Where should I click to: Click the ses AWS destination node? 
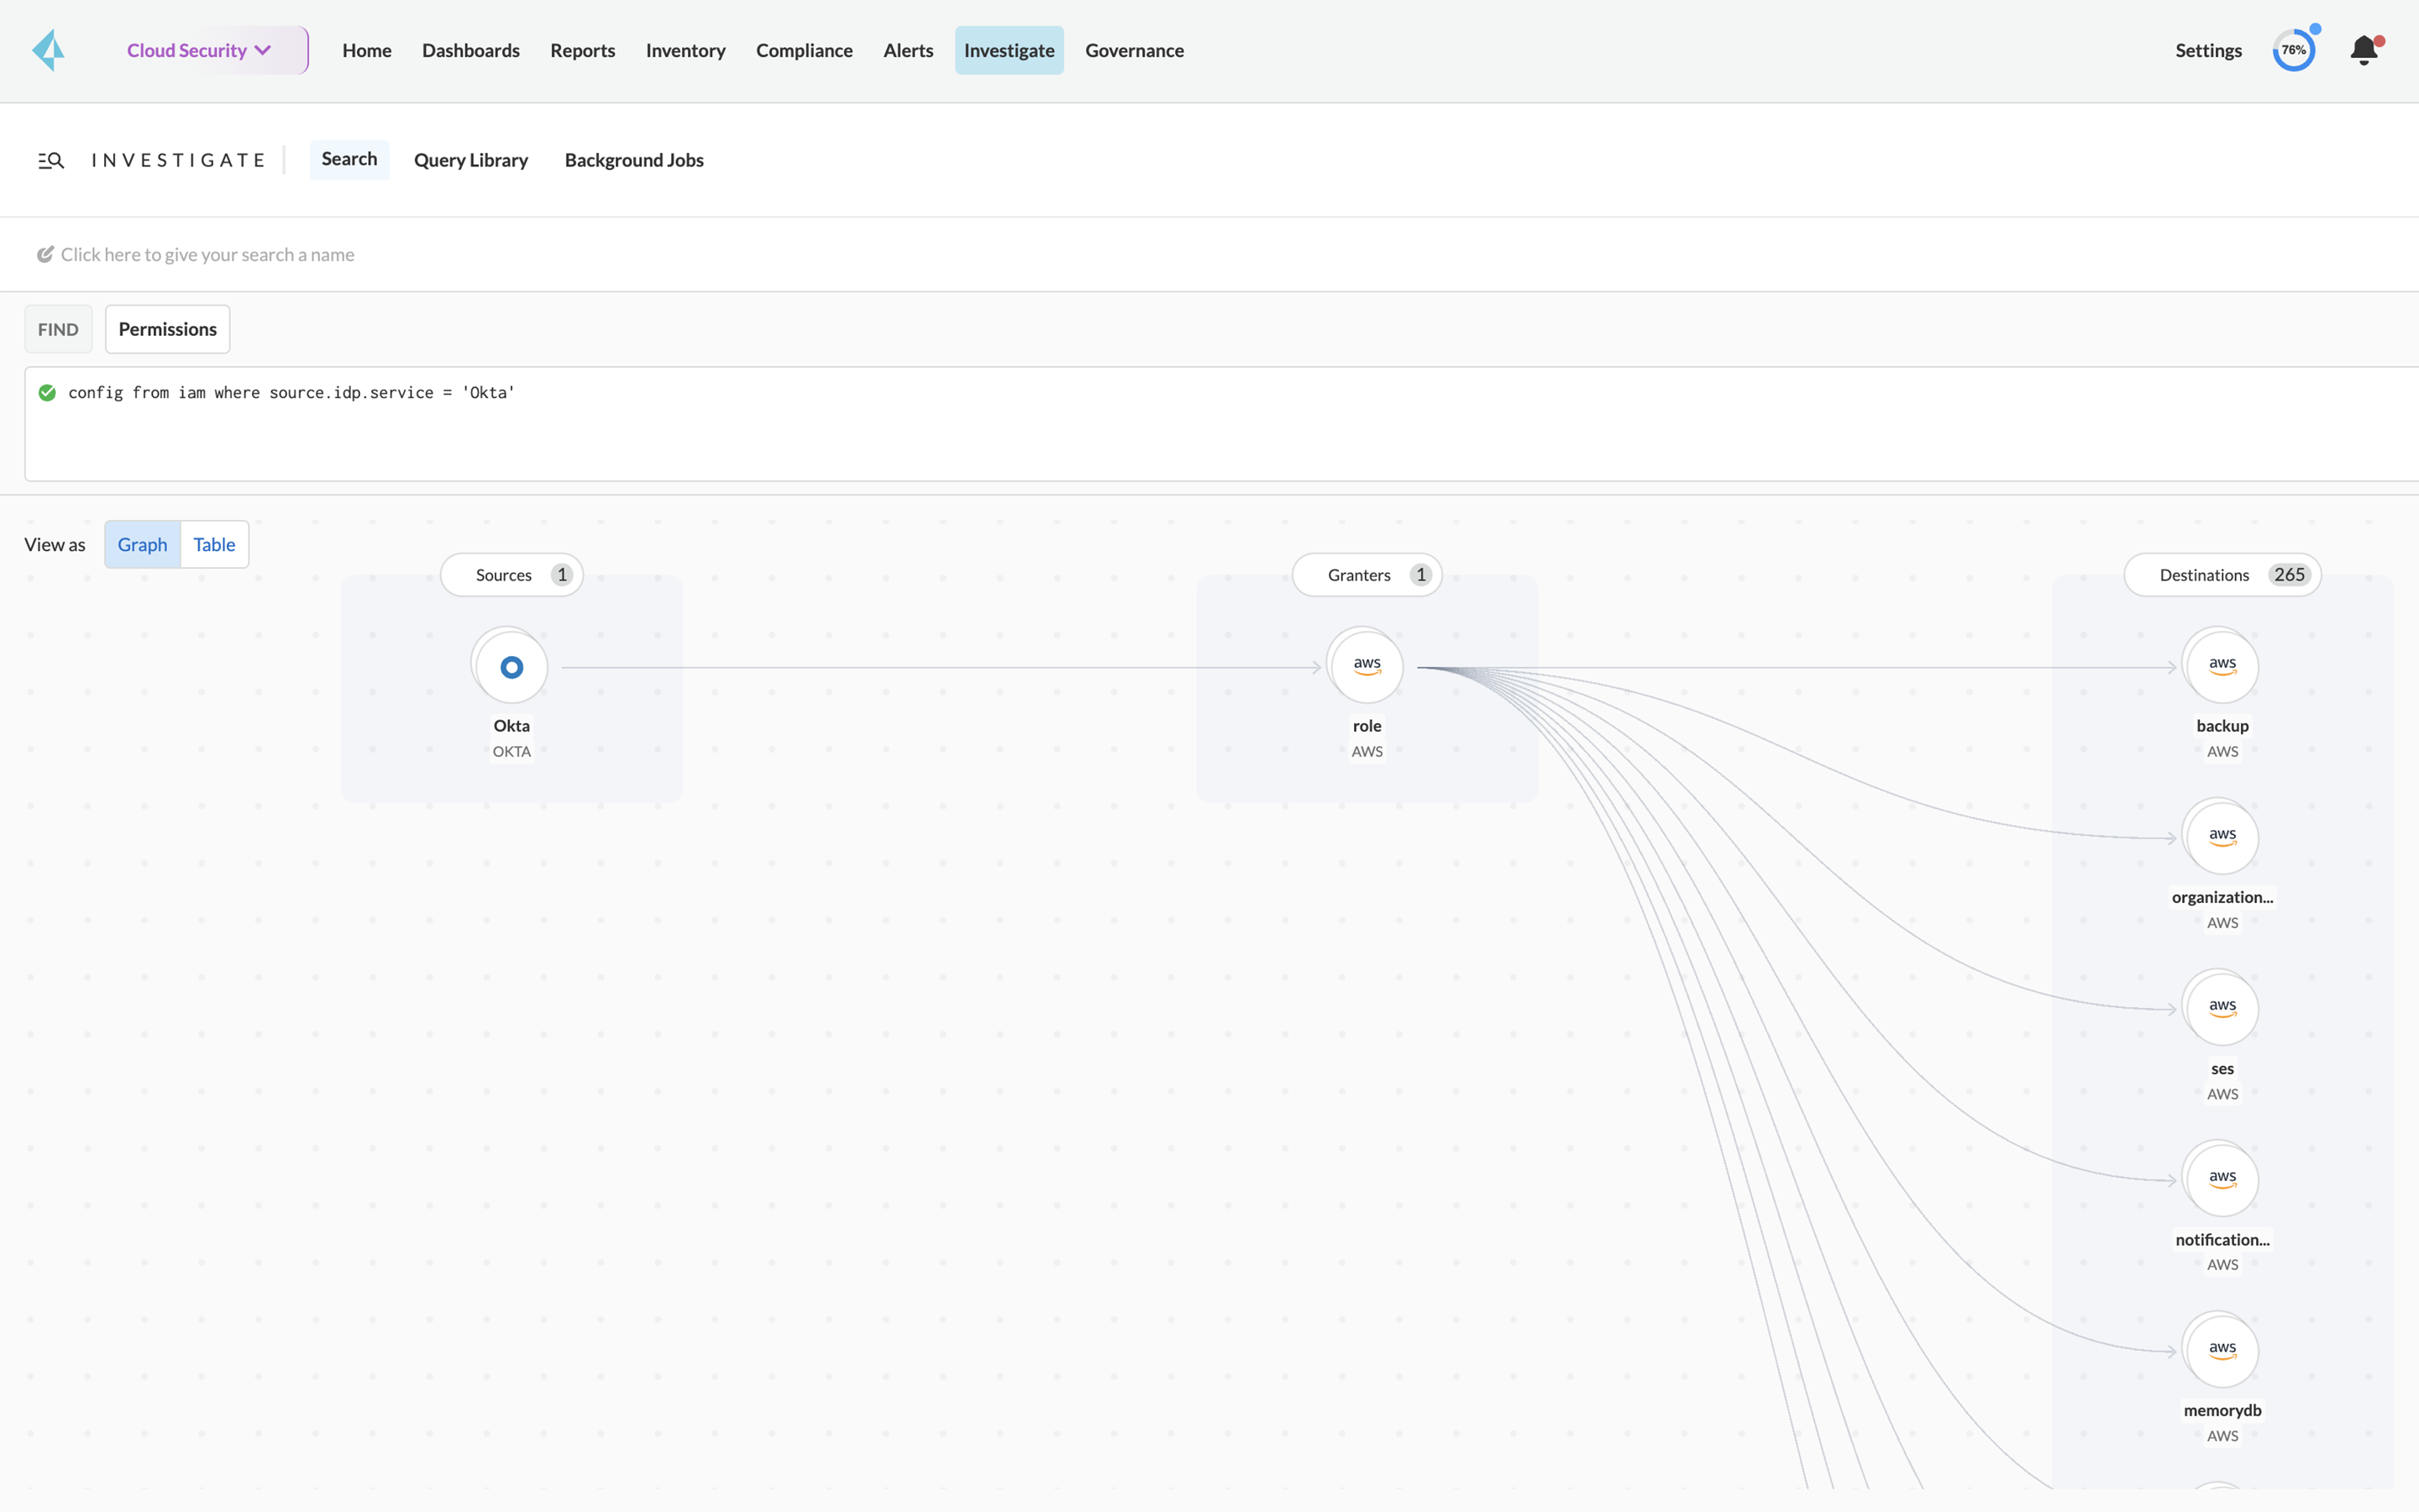click(x=2222, y=1008)
